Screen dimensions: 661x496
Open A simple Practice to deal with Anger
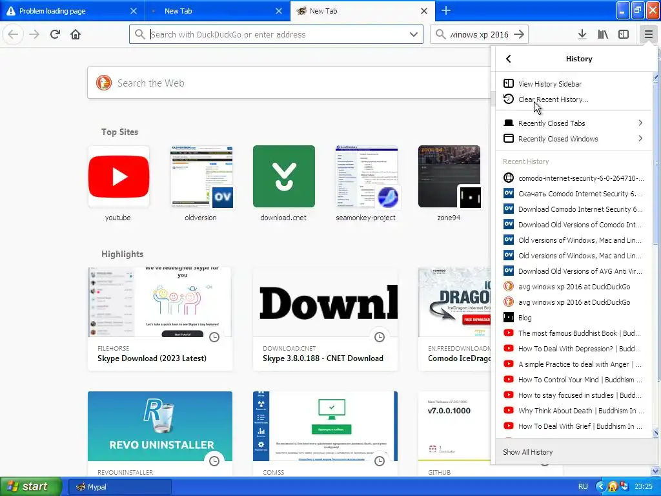coord(574,364)
